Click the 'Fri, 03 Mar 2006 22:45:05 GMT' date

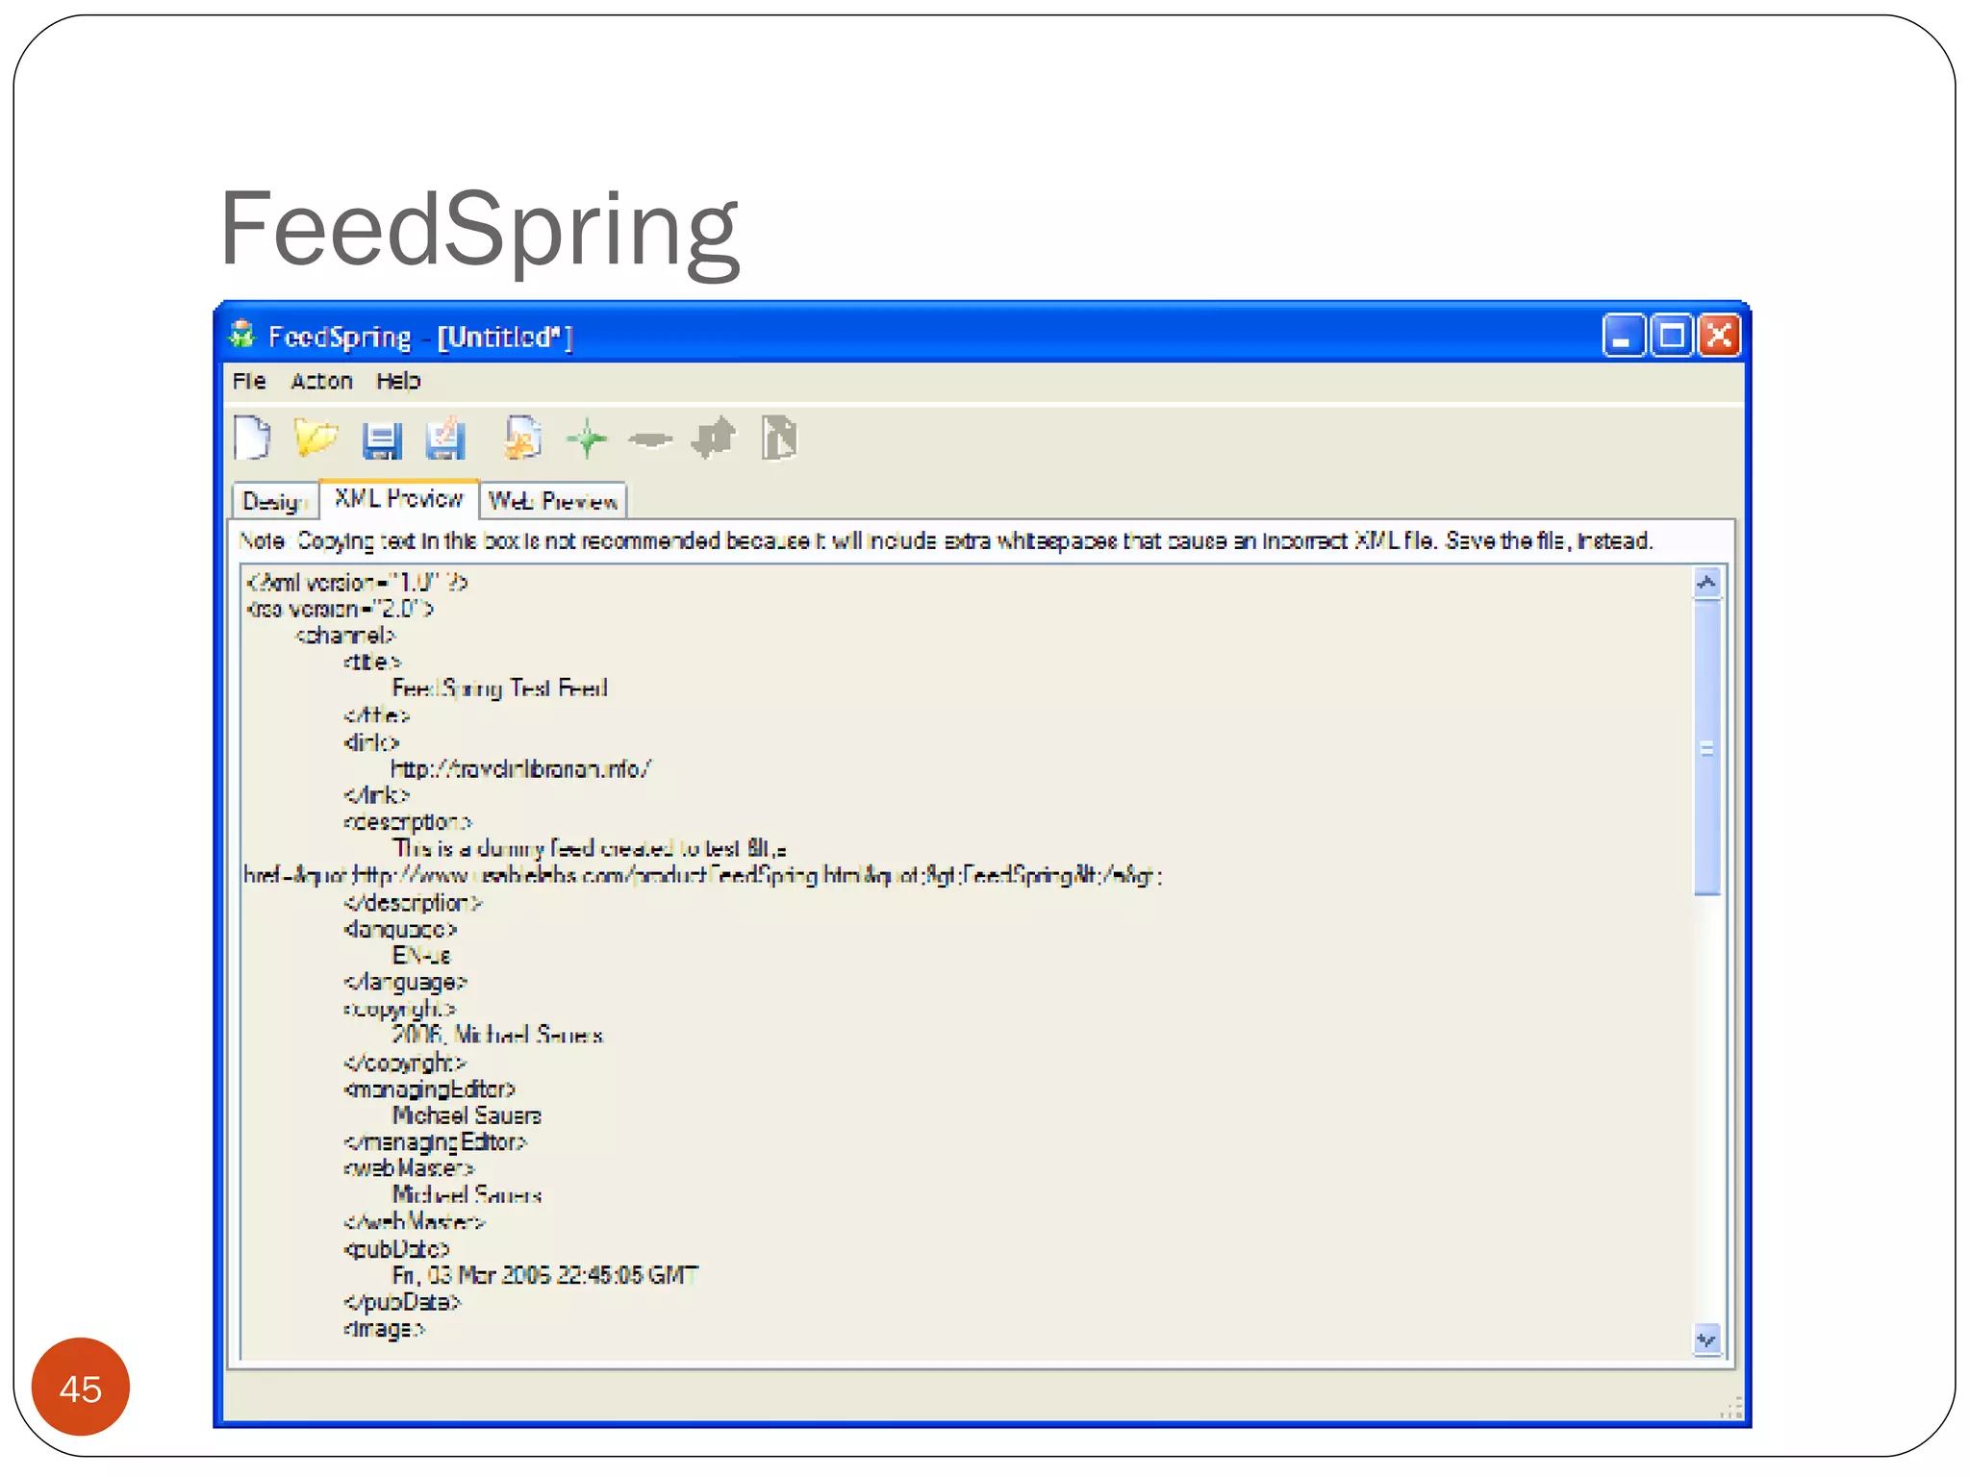coord(545,1276)
